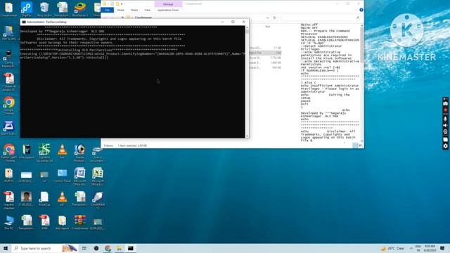
Task: Open Explorer help question mark icon
Action: click(x=361, y=10)
